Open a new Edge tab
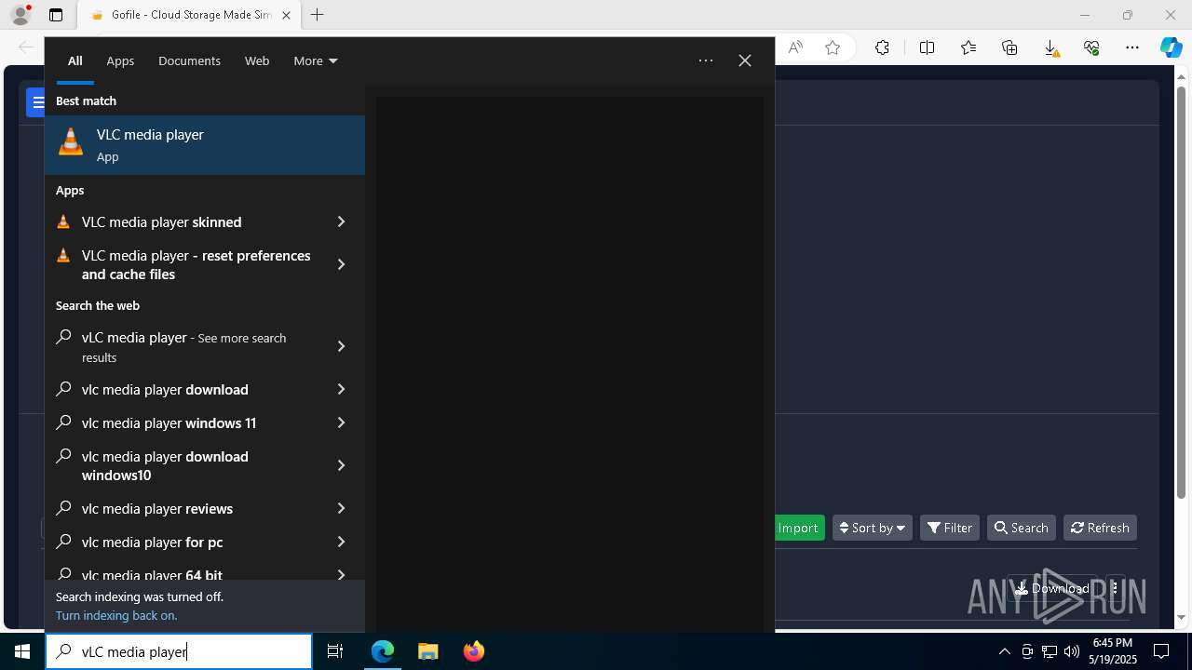This screenshot has height=670, width=1192. (x=318, y=15)
